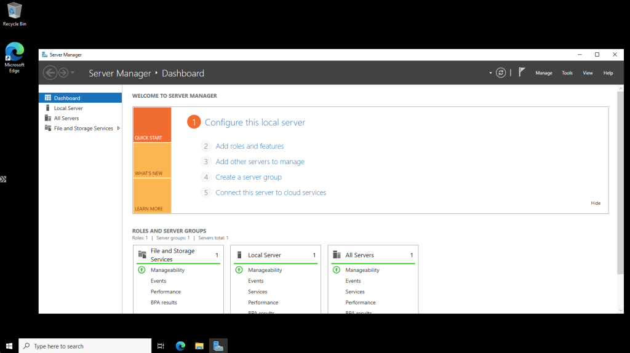Click the double-chevron expander at the screen's left edge
The width and height of the screenshot is (630, 353).
click(3, 179)
